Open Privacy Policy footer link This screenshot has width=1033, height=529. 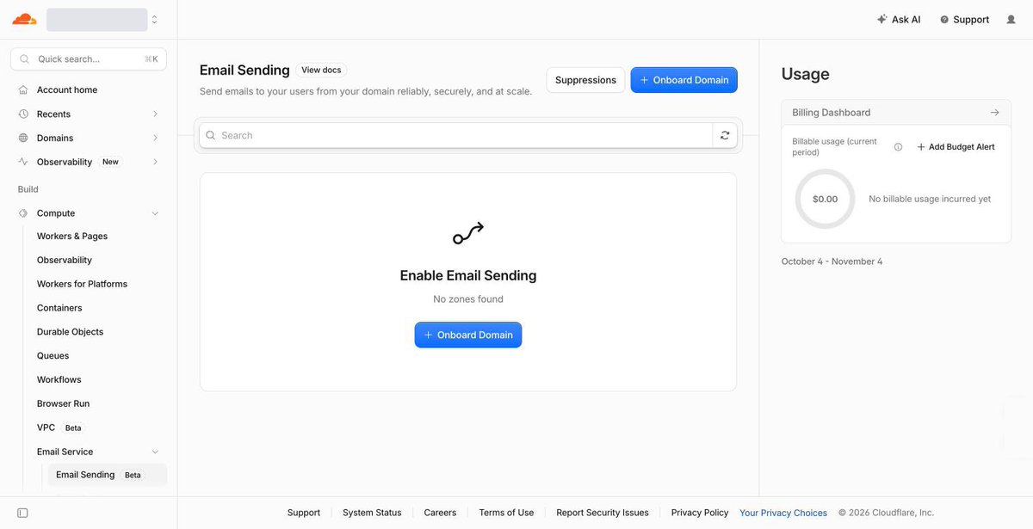(x=700, y=513)
